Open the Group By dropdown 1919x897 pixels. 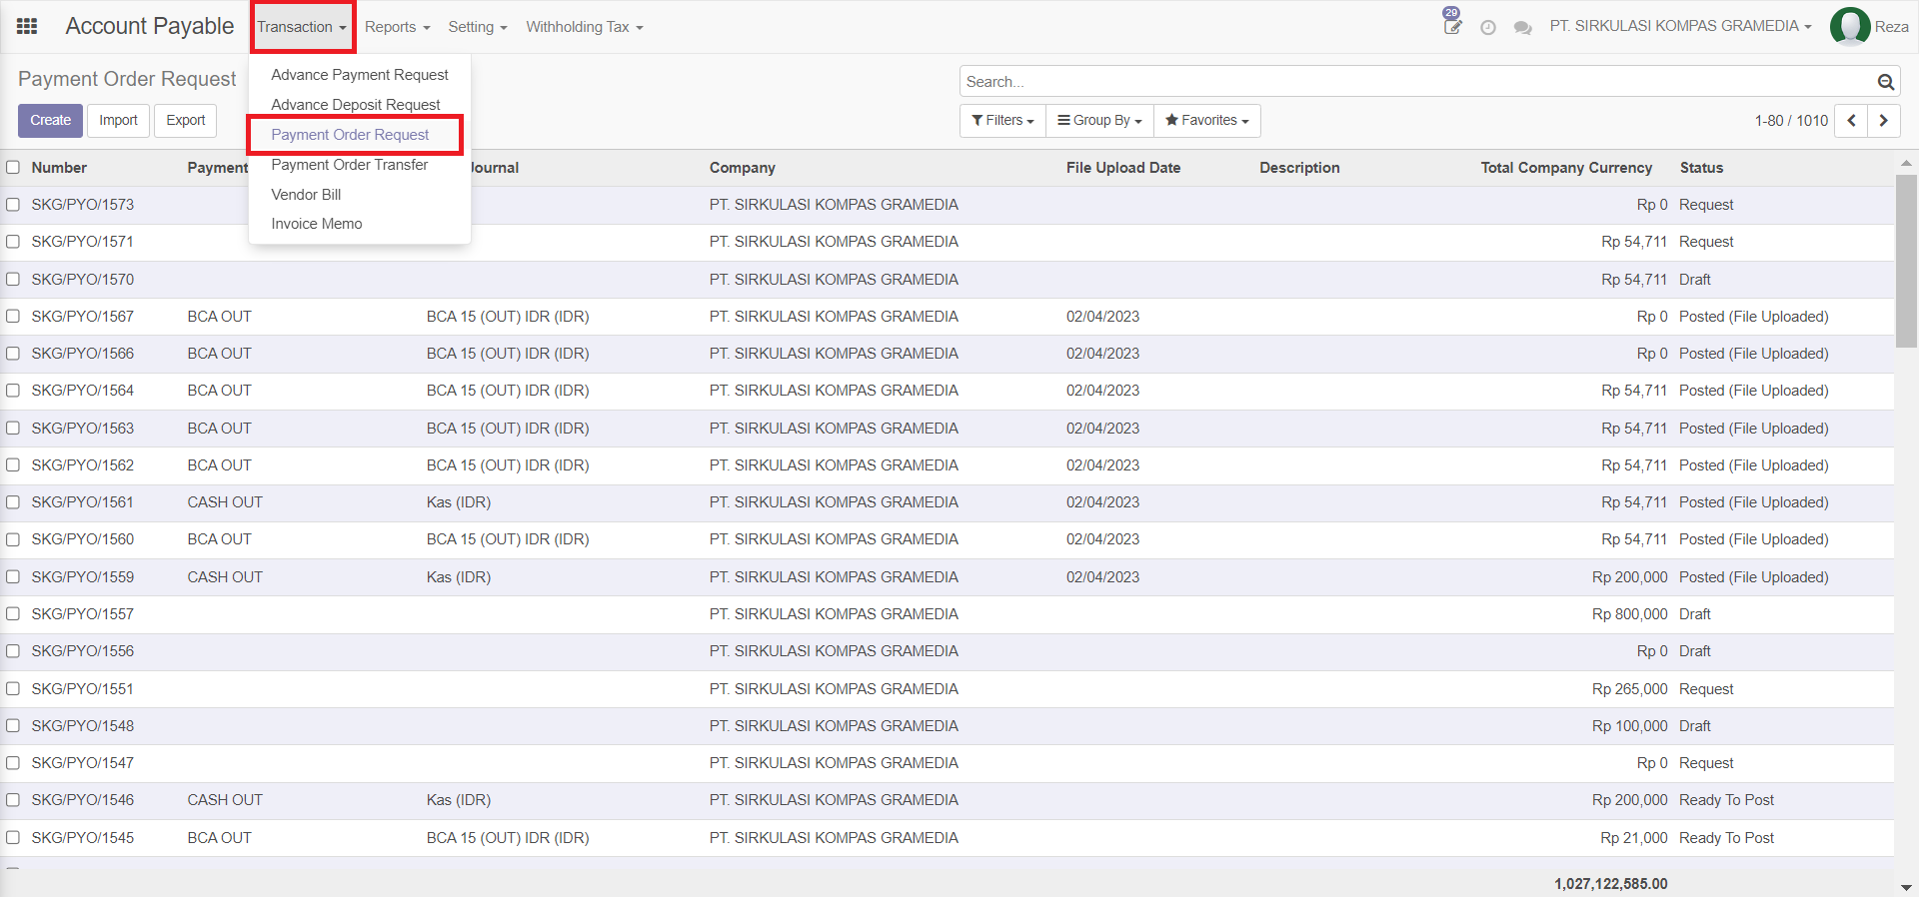tap(1099, 121)
